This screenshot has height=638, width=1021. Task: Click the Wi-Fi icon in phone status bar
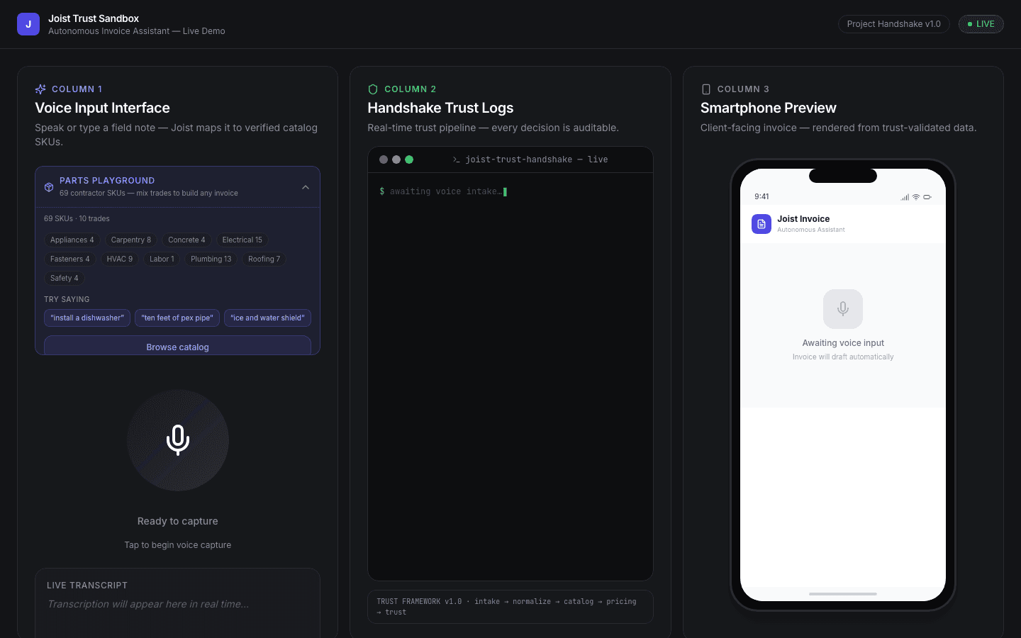916,197
